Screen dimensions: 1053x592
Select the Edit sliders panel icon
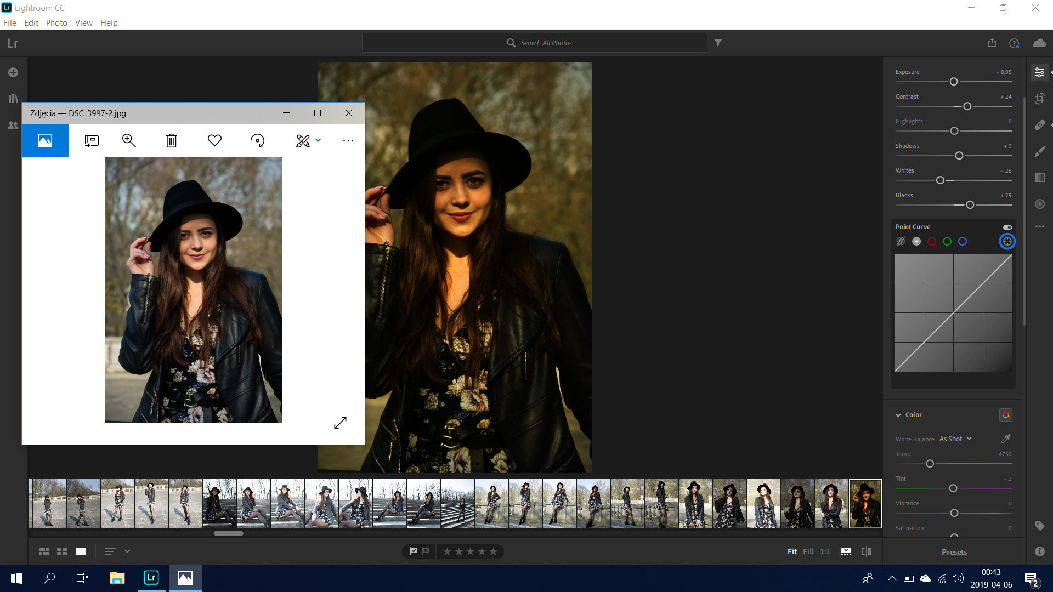point(1039,72)
